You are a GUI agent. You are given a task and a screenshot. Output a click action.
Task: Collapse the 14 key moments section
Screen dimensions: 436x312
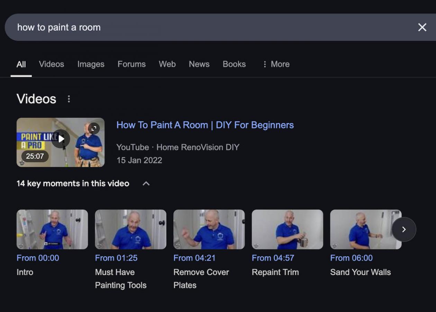pos(146,184)
